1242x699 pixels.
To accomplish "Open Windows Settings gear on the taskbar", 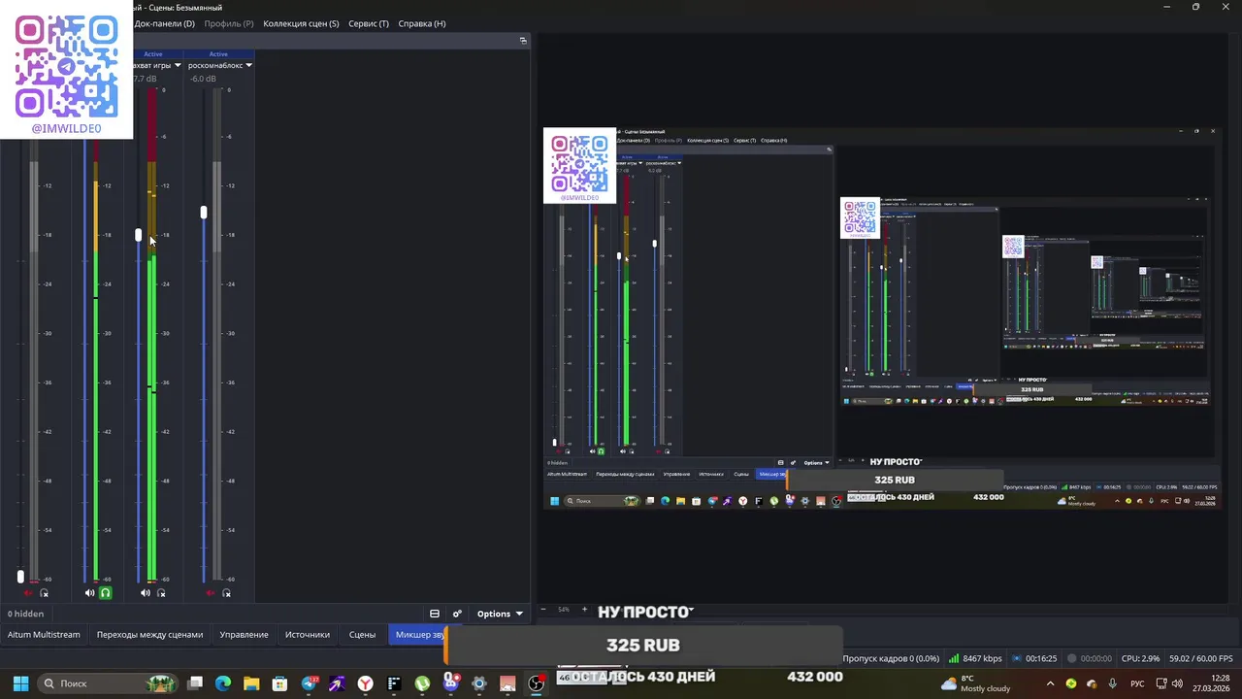I will 478,683.
